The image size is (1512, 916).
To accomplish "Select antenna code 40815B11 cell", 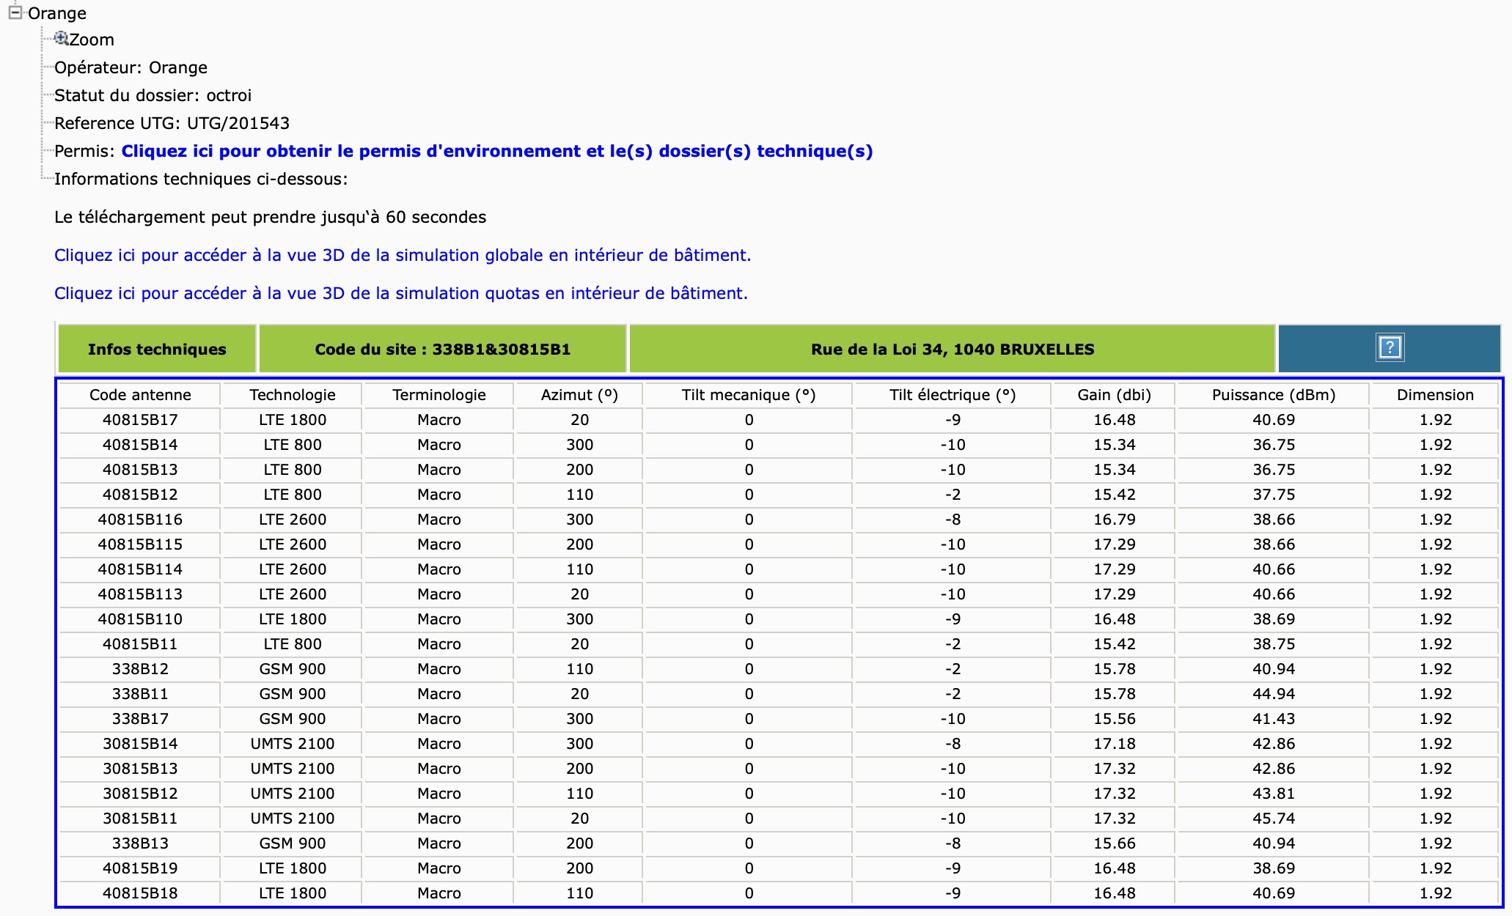I will click(140, 644).
